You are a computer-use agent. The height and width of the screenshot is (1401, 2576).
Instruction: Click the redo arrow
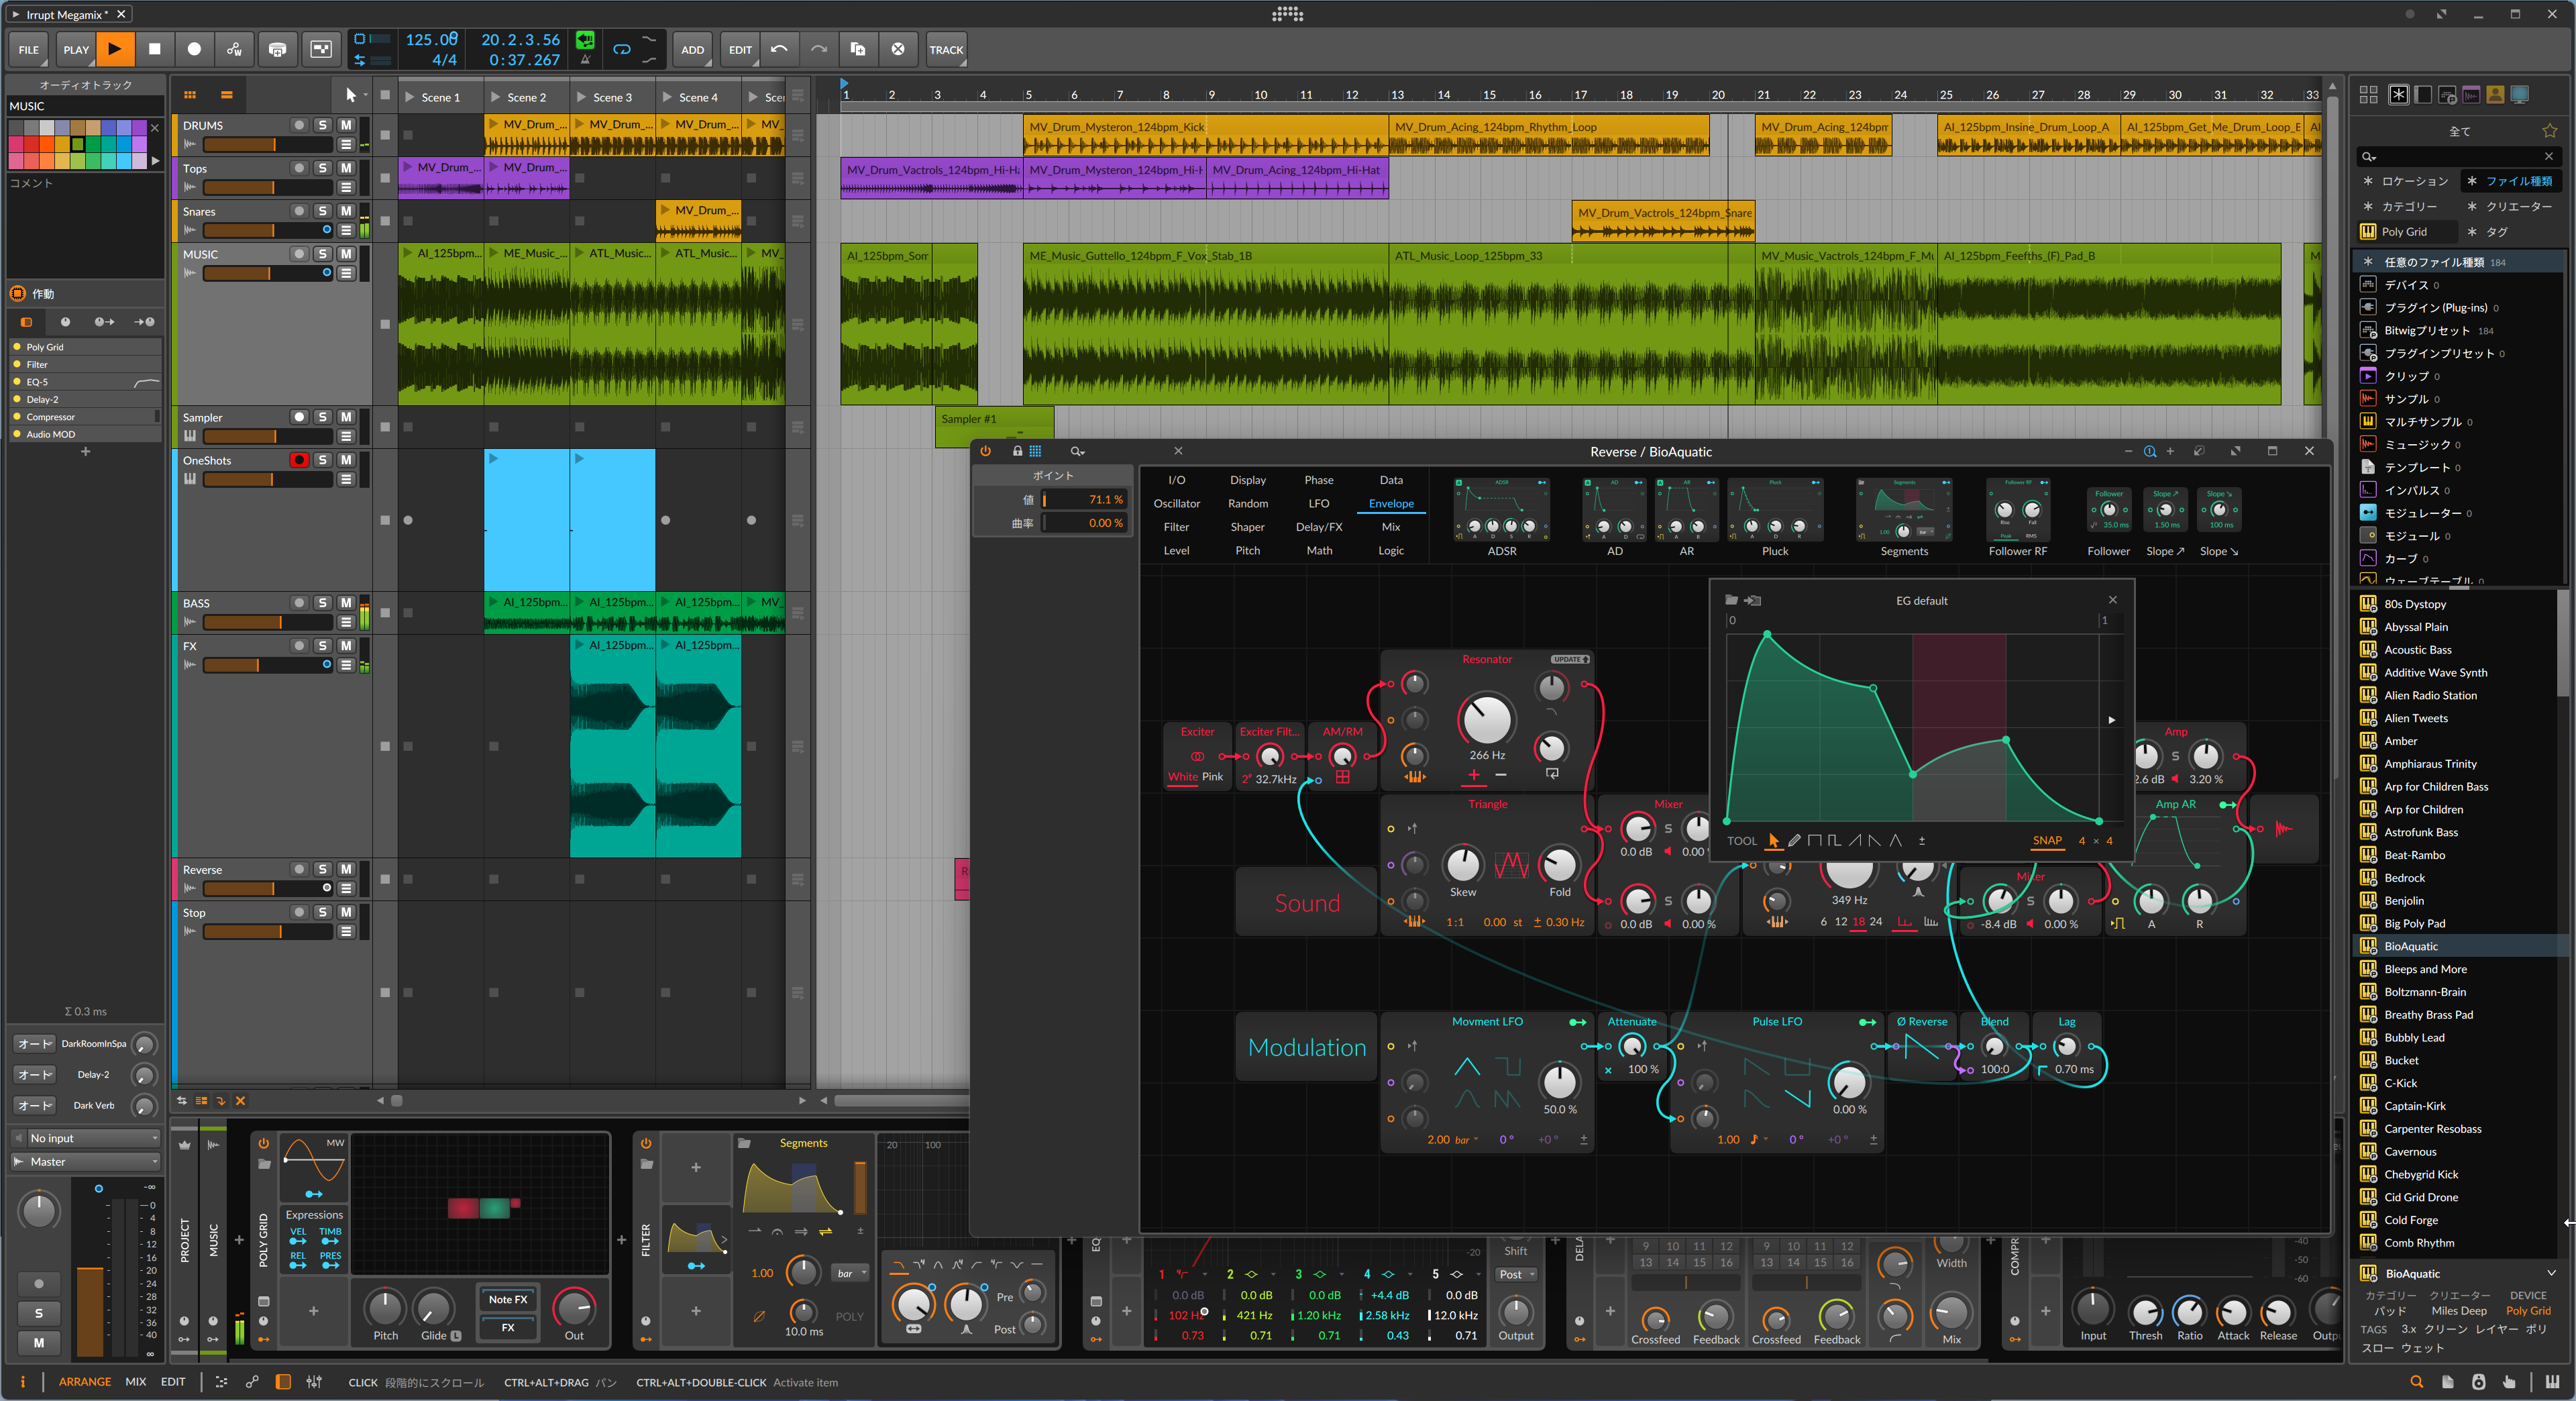(818, 49)
